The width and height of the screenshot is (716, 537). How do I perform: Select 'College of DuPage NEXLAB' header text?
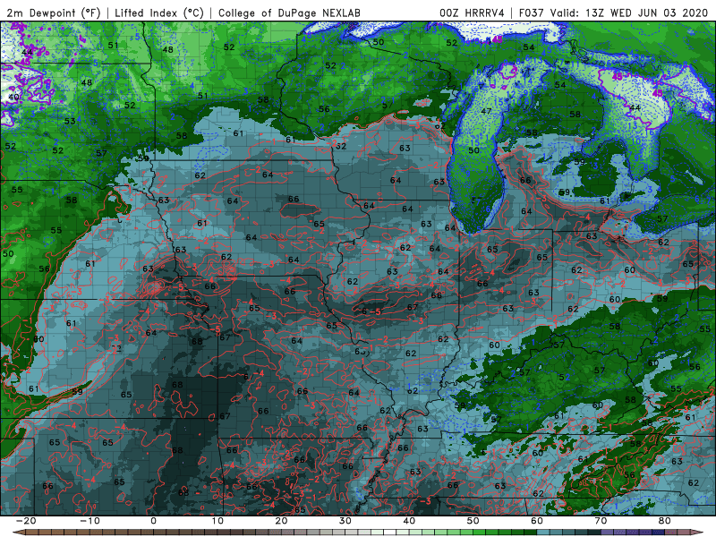pos(289,13)
